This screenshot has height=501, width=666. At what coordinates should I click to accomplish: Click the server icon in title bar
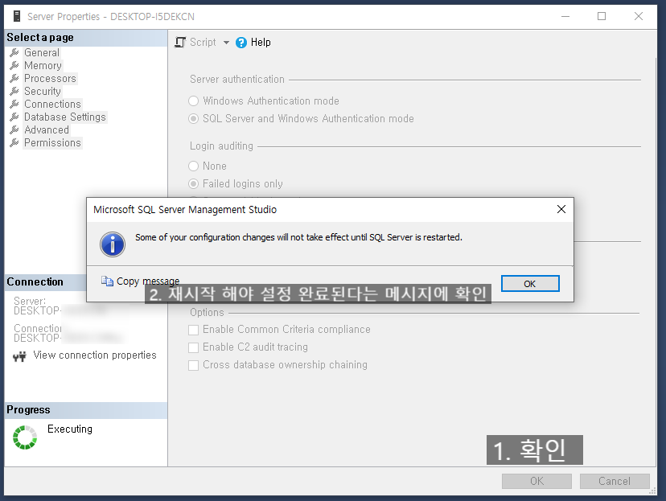pyautogui.click(x=17, y=17)
